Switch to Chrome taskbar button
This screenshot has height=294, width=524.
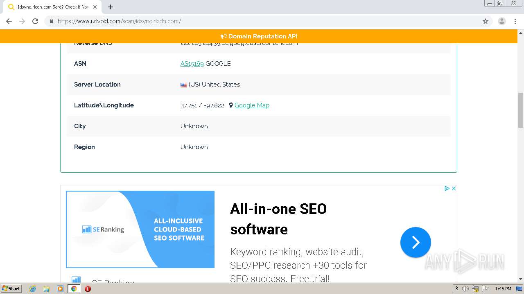74,289
